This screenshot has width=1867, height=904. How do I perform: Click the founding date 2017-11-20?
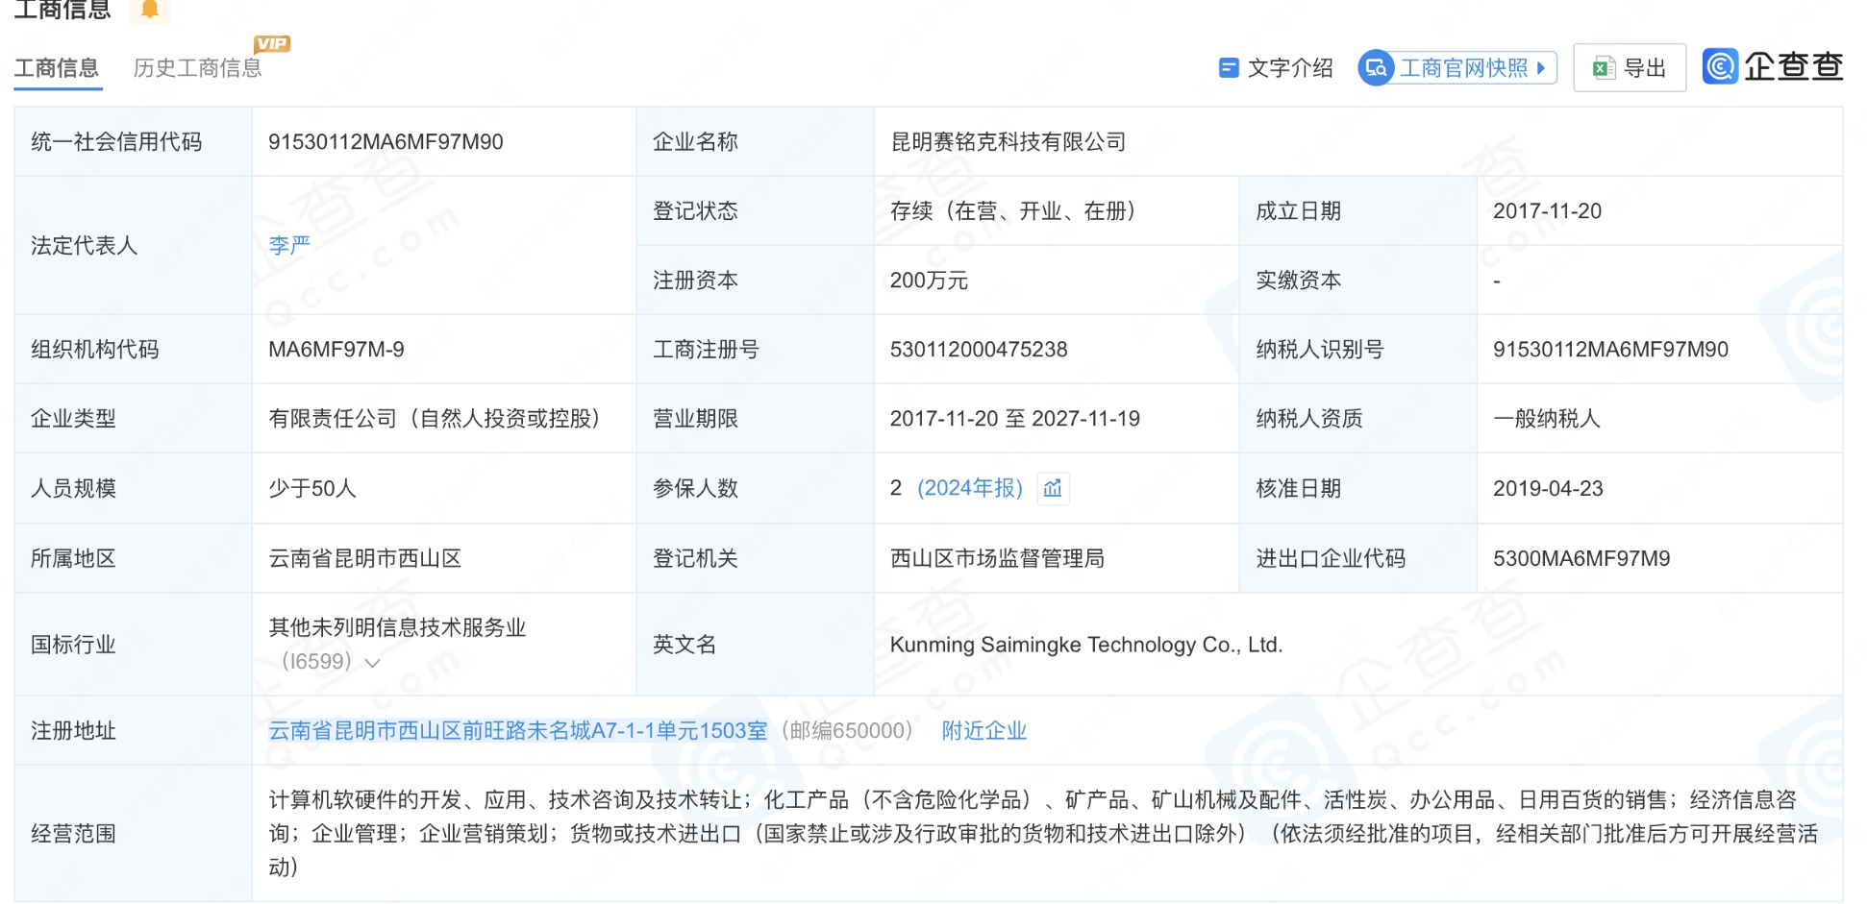(1547, 211)
